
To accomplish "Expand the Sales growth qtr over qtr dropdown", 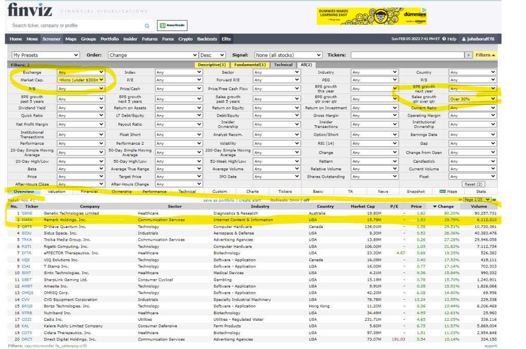I will coord(473,99).
